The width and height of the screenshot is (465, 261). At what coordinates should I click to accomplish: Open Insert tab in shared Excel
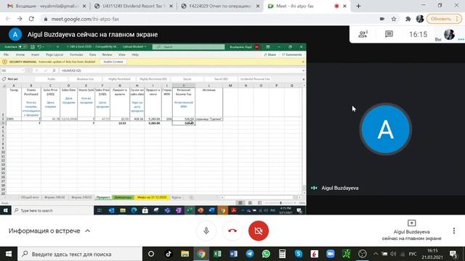[35, 55]
